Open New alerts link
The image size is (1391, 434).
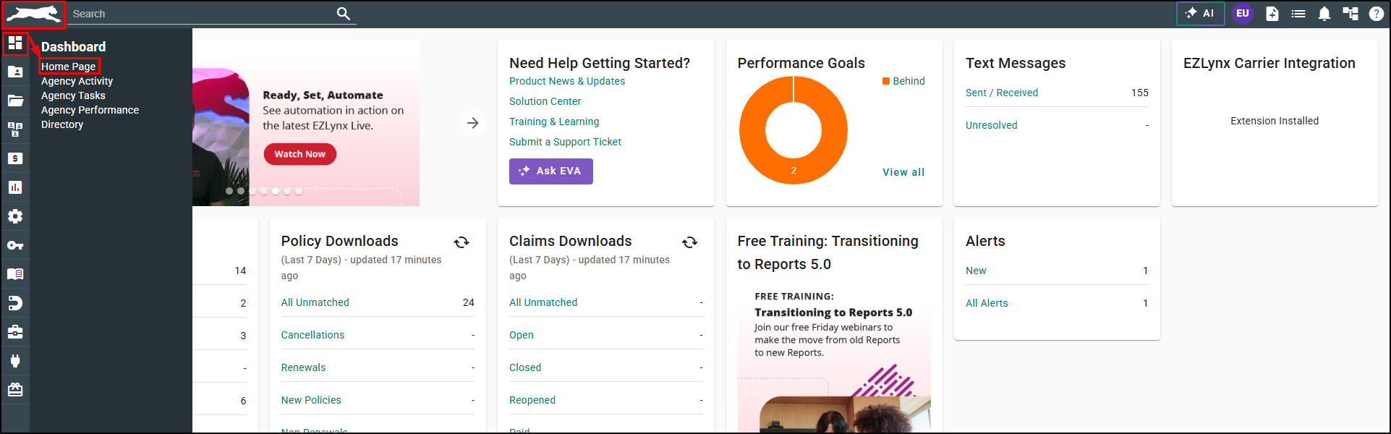click(976, 271)
